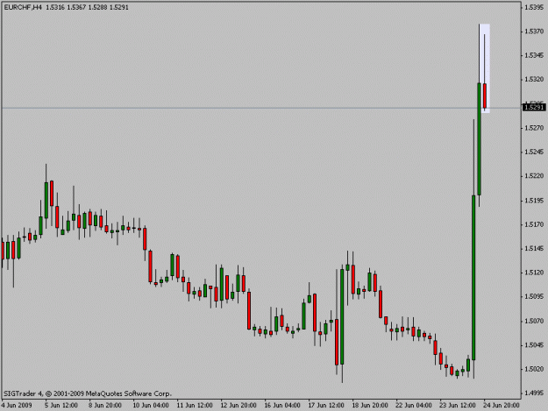The image size is (548, 411).
Task: Click the 5 Jun 12:00 time label
Action: pos(61,405)
